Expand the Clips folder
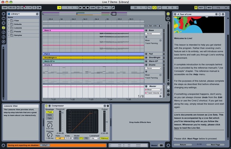Image resolution: width=231 pixels, height=149 pixels. (x=9, y=20)
